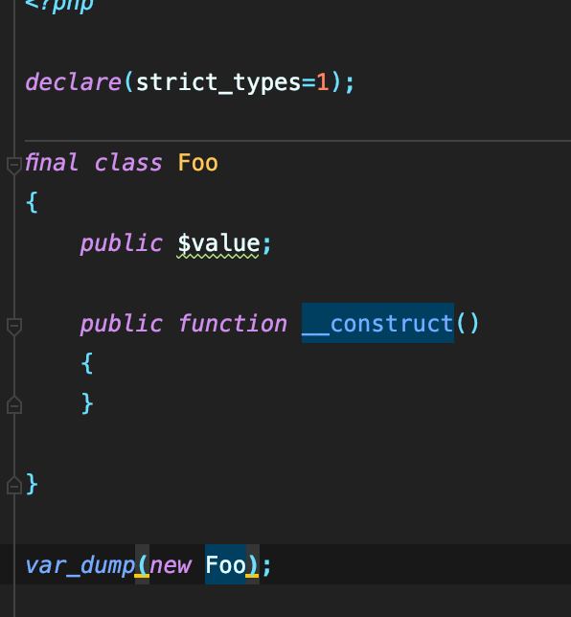Click the closing parenthesis after Foo
571x617 pixels.
[252, 565]
